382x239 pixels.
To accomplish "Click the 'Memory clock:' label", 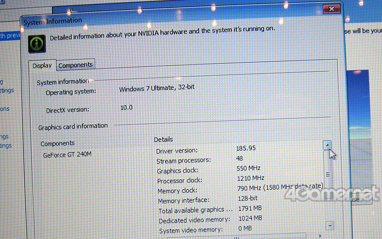I will [177, 191].
